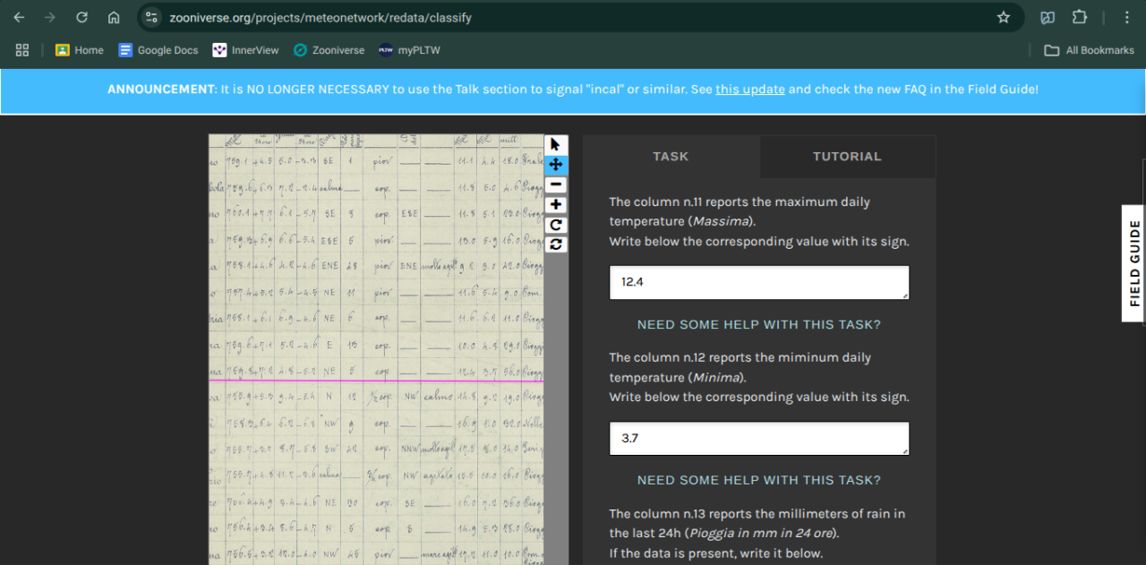The image size is (1146, 565).
Task: Switch to the TASK tab
Action: point(671,157)
